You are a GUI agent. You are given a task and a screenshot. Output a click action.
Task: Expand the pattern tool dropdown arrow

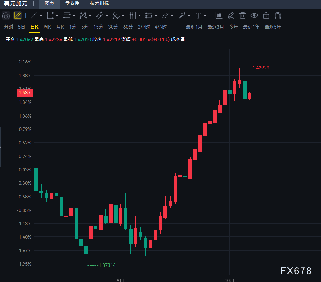pyautogui.click(x=90, y=16)
